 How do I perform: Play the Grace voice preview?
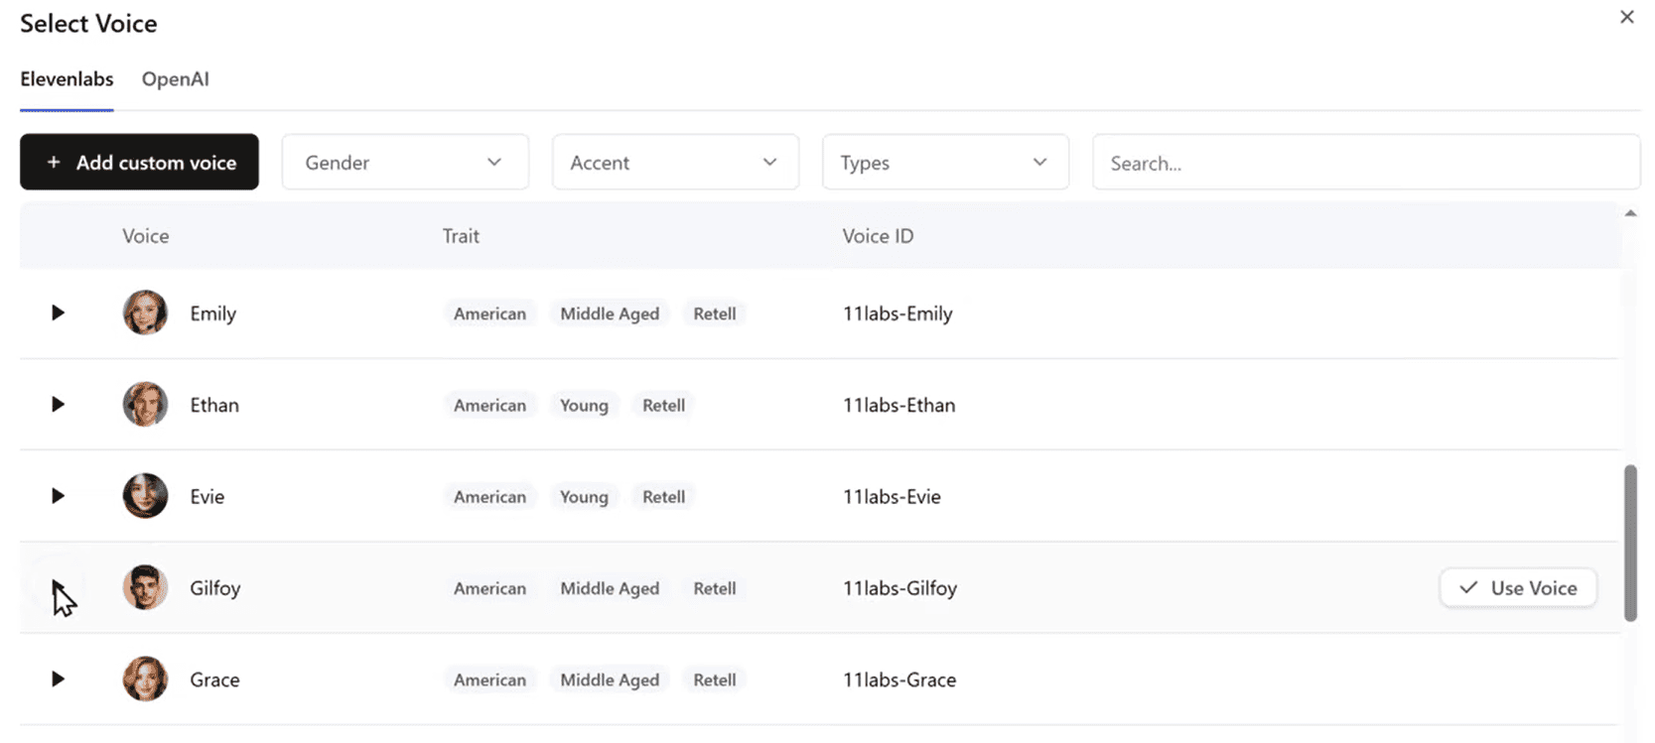click(58, 680)
